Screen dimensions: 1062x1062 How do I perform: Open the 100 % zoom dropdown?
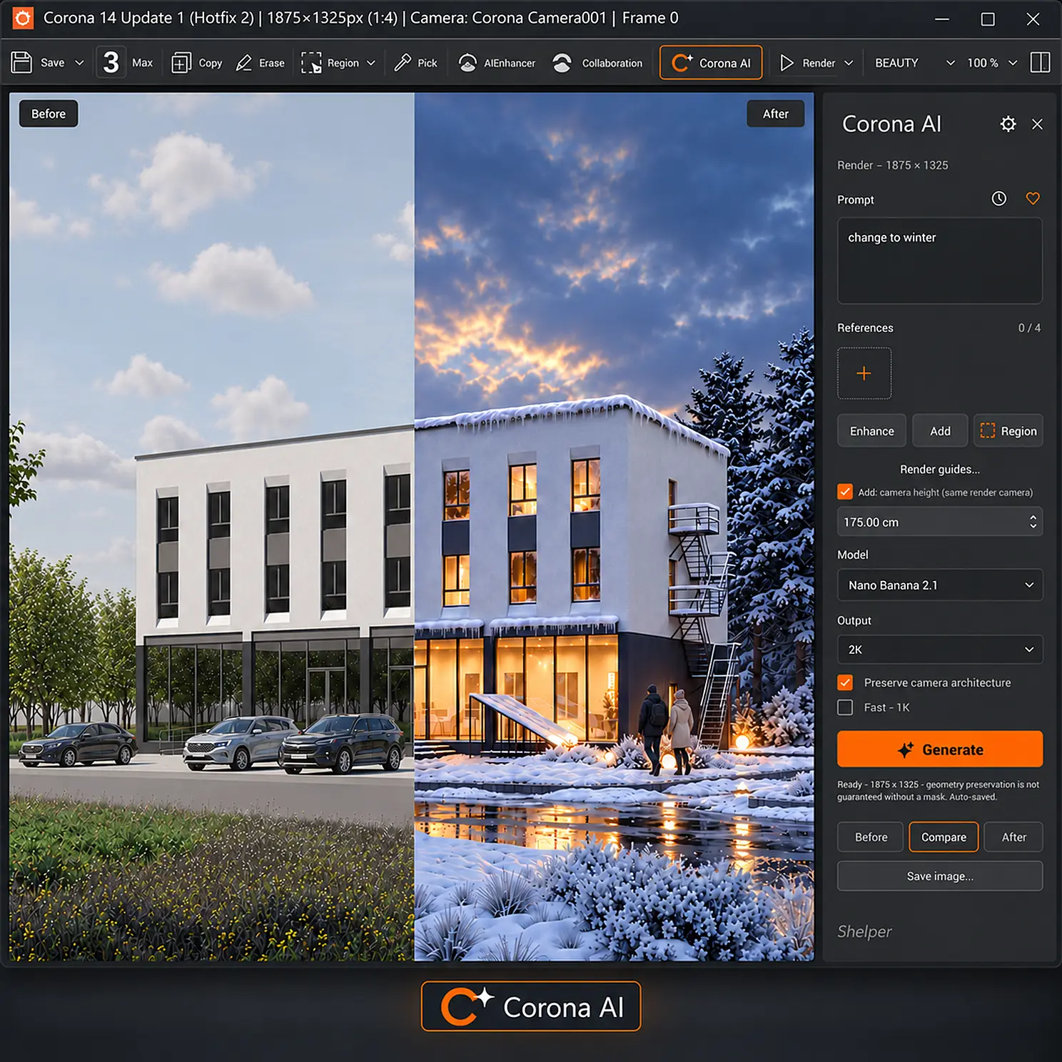click(x=992, y=63)
